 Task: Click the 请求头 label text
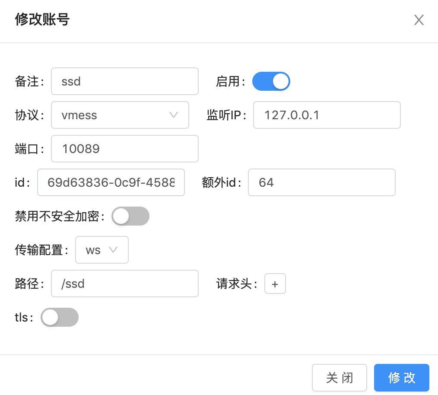236,284
